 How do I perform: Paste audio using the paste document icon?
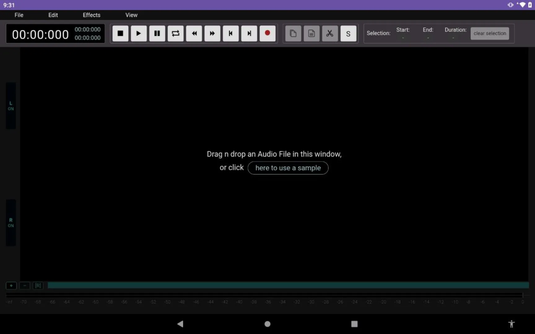(311, 33)
